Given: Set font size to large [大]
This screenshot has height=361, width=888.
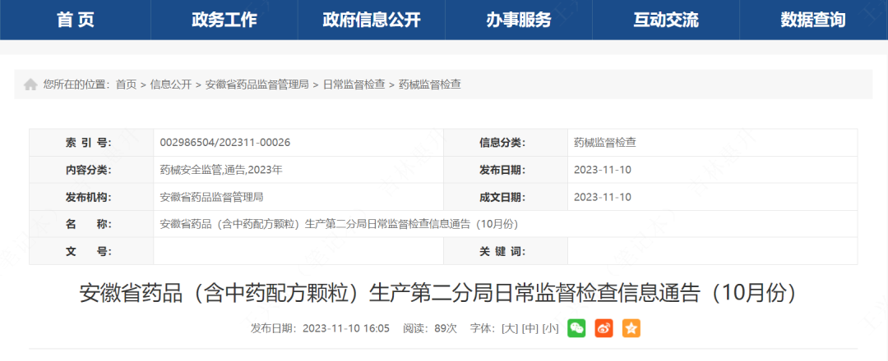Looking at the screenshot, I should [511, 329].
